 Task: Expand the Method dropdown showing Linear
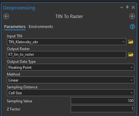coord(132,80)
